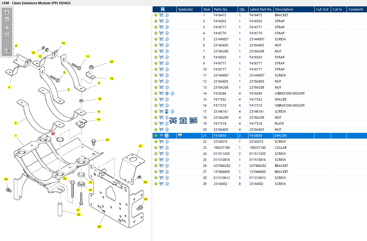Screen dimensions: 367x241
Task: Click the Qty. column header
Action: (242, 9)
